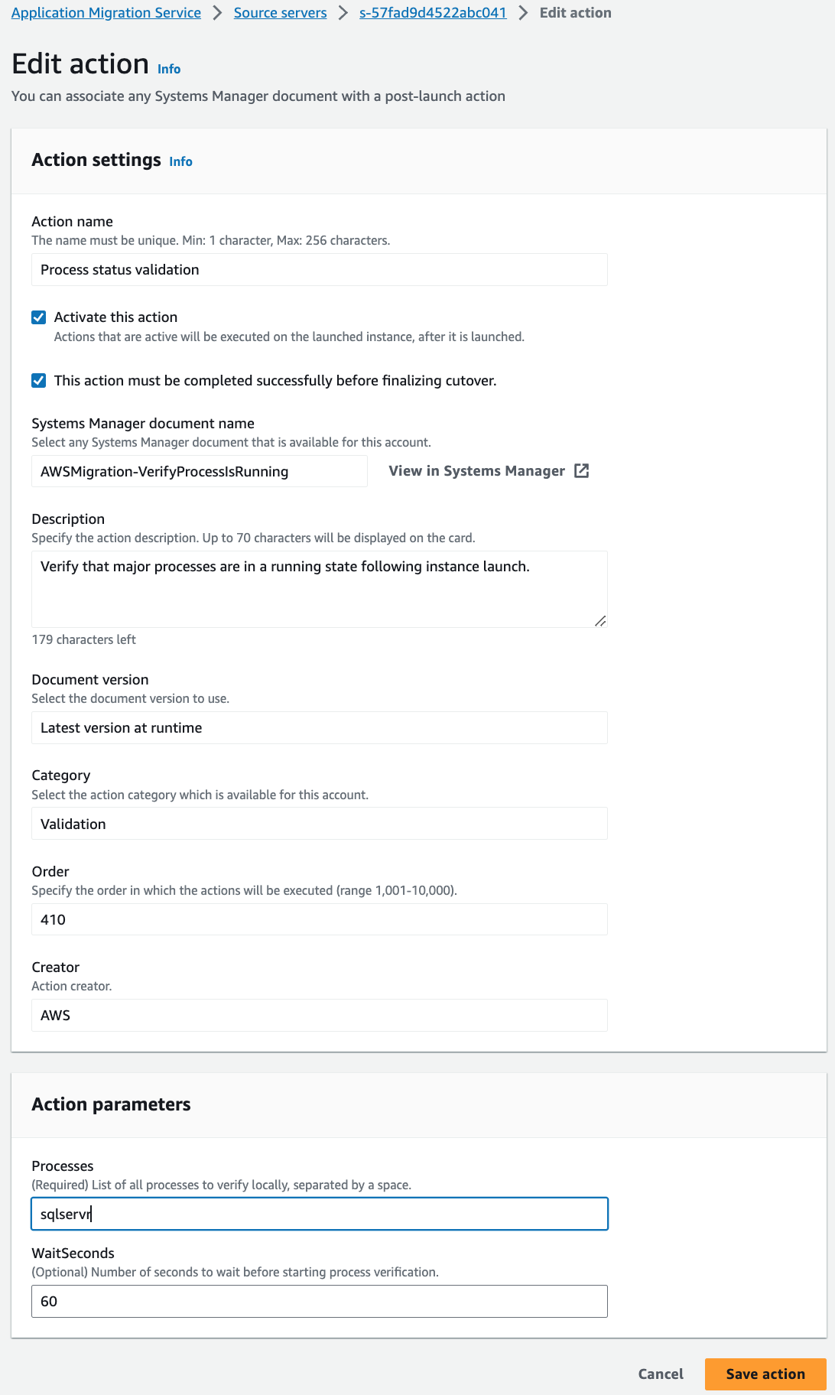Click the WaitSeconds field showing 60
The height and width of the screenshot is (1395, 835).
[319, 1301]
